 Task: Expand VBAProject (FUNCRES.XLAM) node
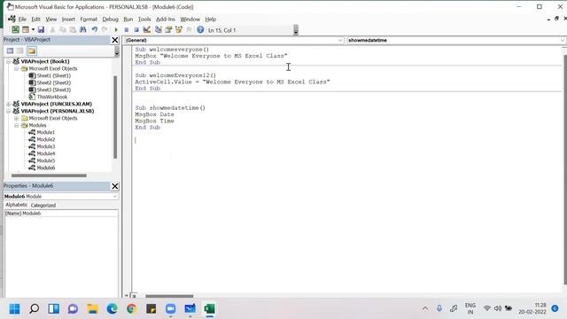8,105
